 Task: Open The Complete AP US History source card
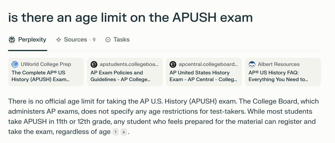point(46,72)
